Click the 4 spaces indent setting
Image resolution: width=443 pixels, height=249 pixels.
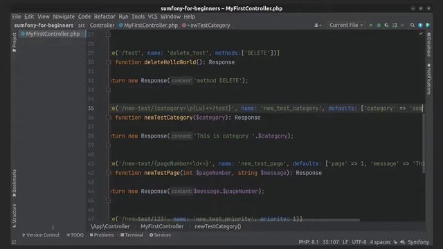380,242
